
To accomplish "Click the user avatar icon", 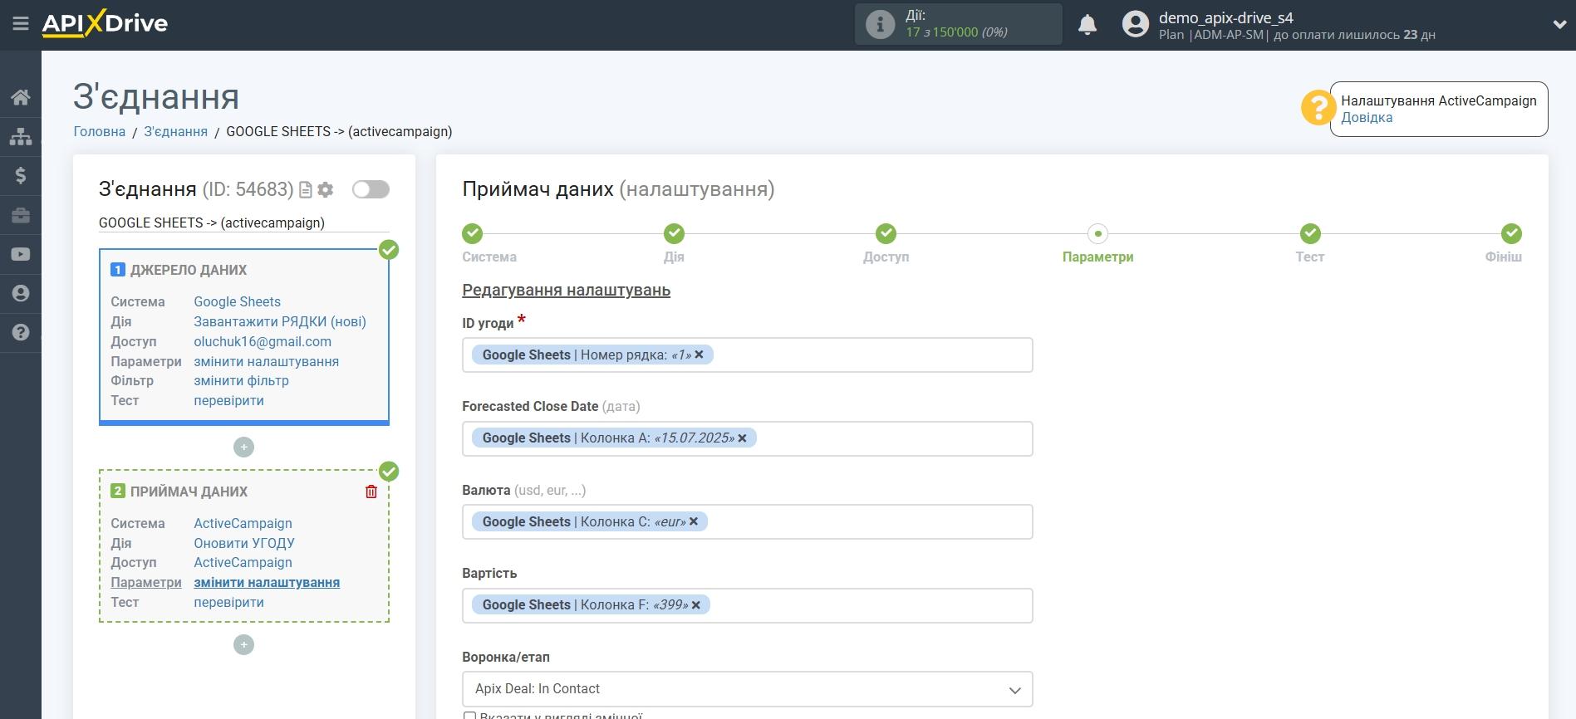I will 1135,24.
